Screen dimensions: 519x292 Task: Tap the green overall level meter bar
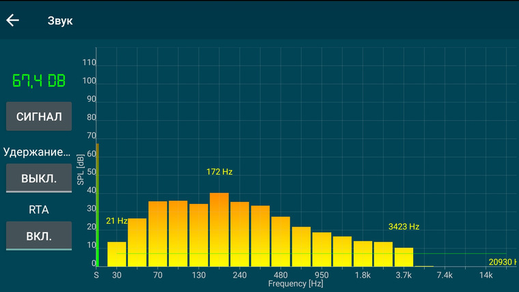point(97,205)
